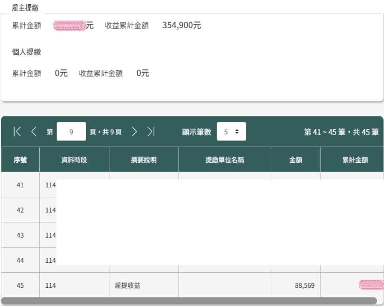Select row number 41 in the table

[x=20, y=185]
